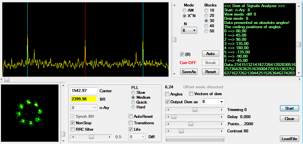Toggle the Life checkbox
This screenshot has width=303, height=144.
tap(131, 129)
